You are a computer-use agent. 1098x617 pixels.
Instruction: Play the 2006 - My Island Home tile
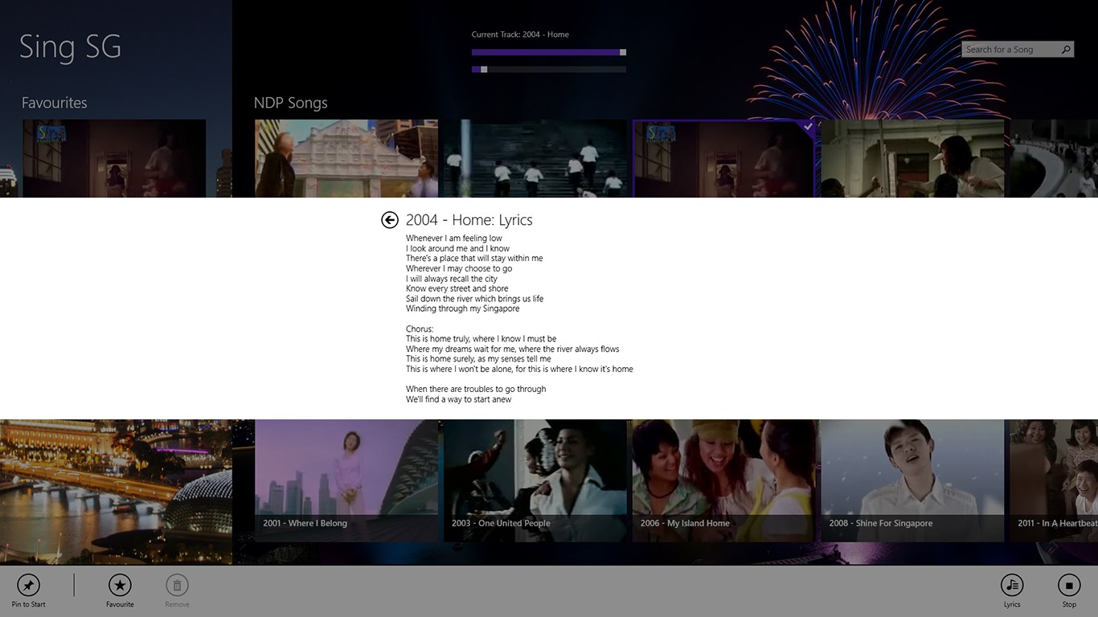click(724, 480)
